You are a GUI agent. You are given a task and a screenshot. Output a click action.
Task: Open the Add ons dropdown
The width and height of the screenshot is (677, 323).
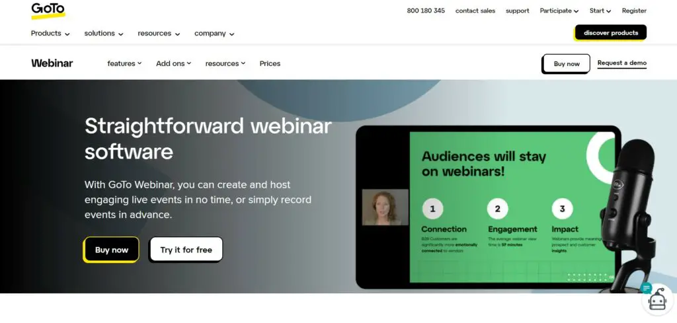[174, 63]
